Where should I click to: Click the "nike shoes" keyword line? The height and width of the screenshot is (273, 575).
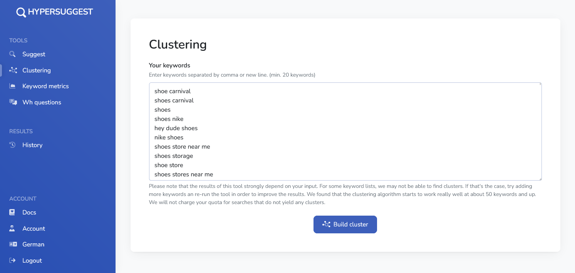click(169, 137)
